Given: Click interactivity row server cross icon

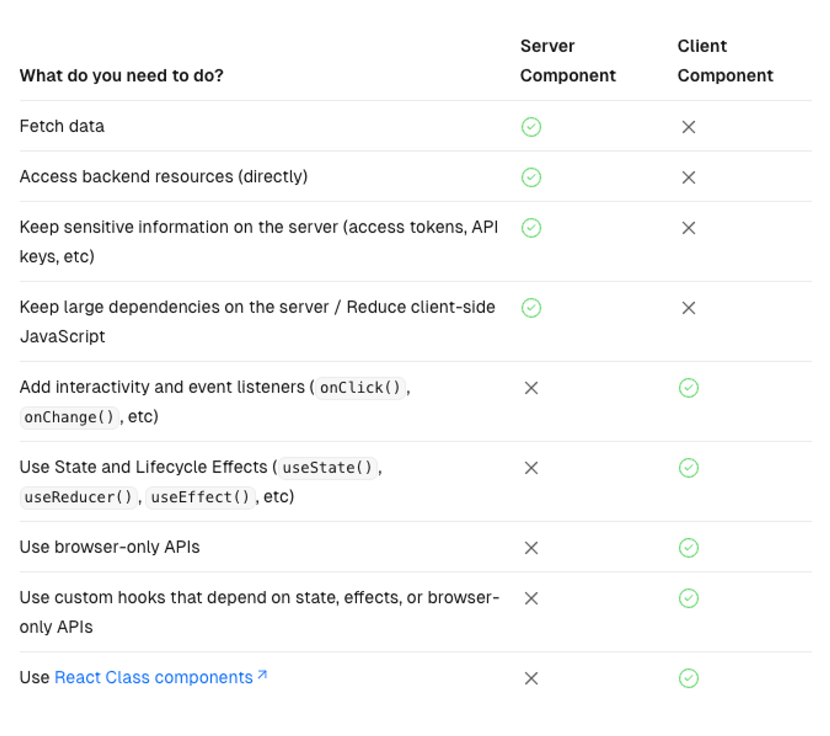Looking at the screenshot, I should tap(531, 388).
